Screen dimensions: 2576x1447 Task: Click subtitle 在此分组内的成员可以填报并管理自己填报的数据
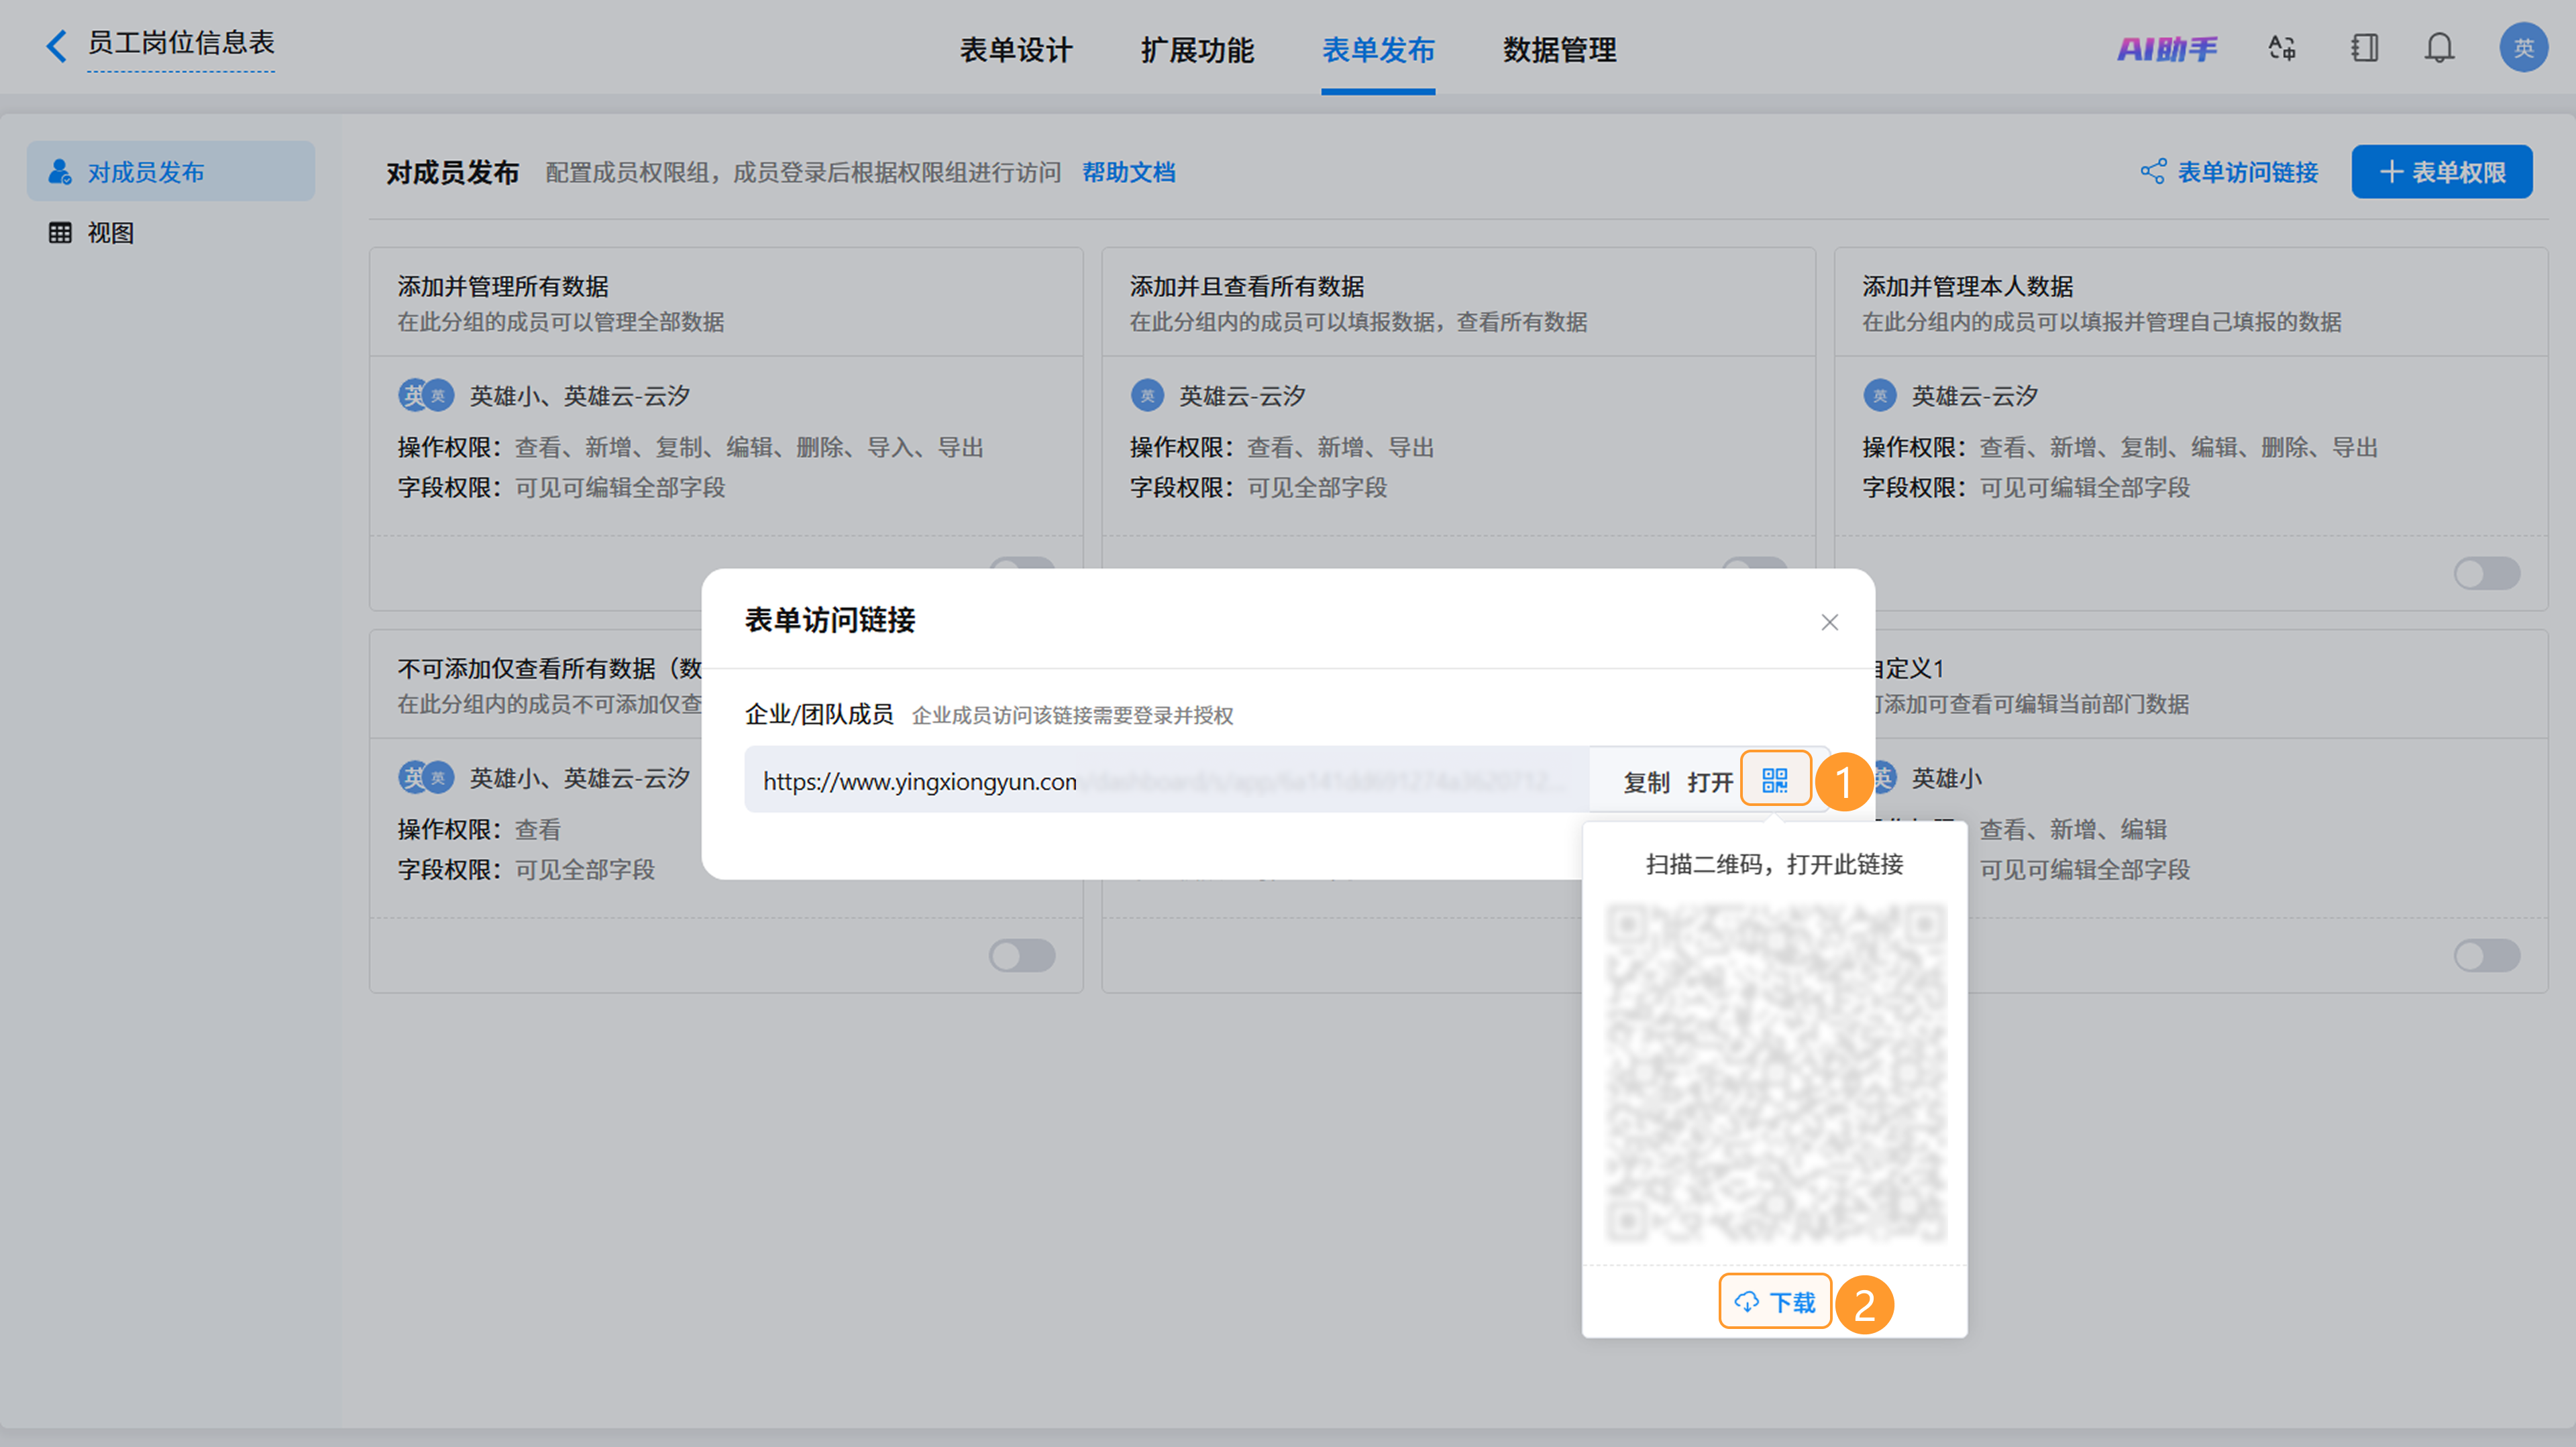[2101, 322]
